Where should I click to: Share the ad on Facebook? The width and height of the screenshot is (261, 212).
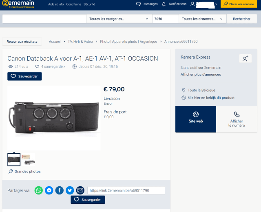coord(60,190)
